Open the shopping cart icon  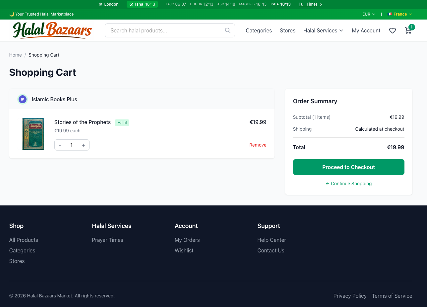pos(408,30)
